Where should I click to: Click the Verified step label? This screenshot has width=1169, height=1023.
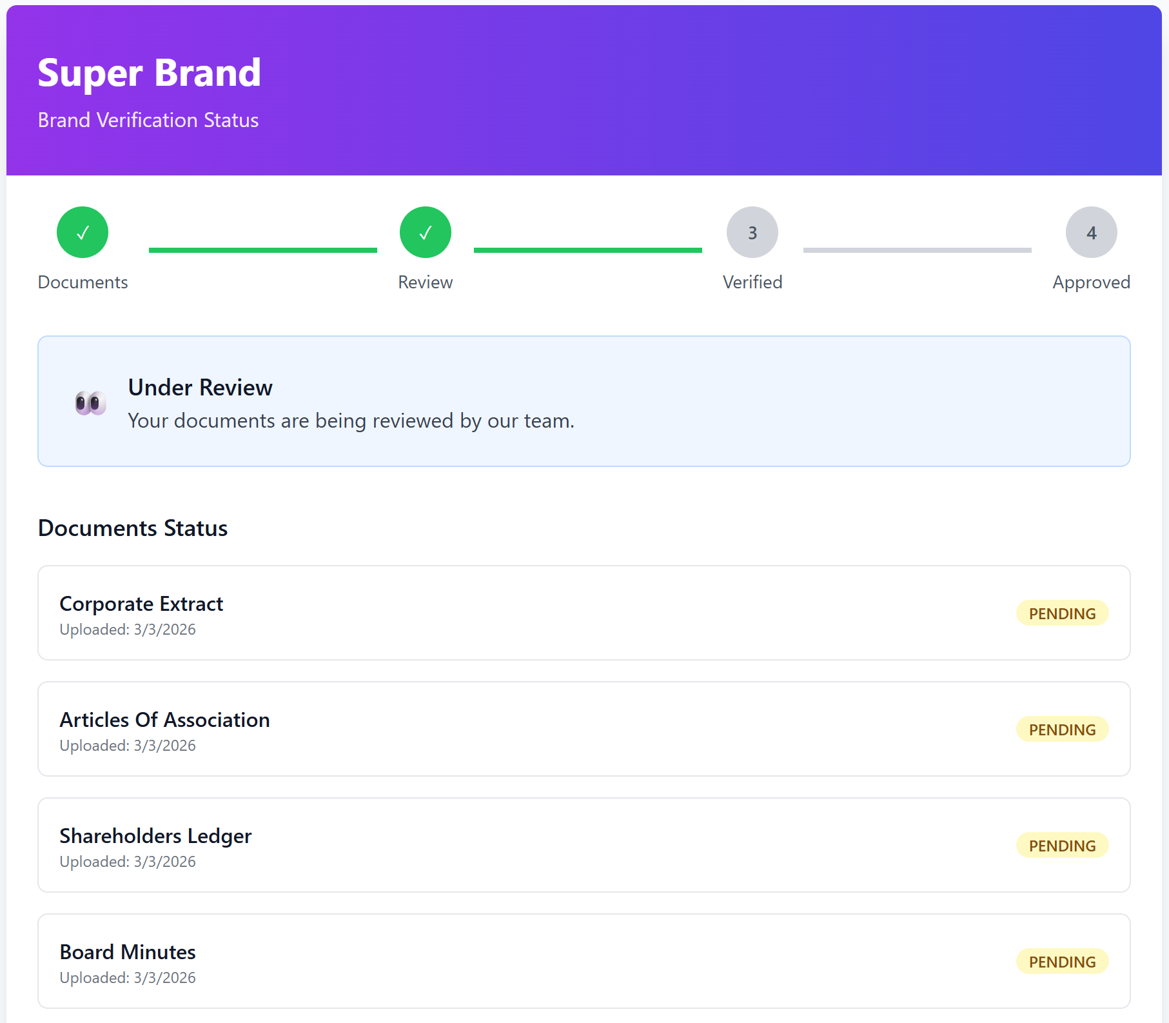(x=752, y=283)
